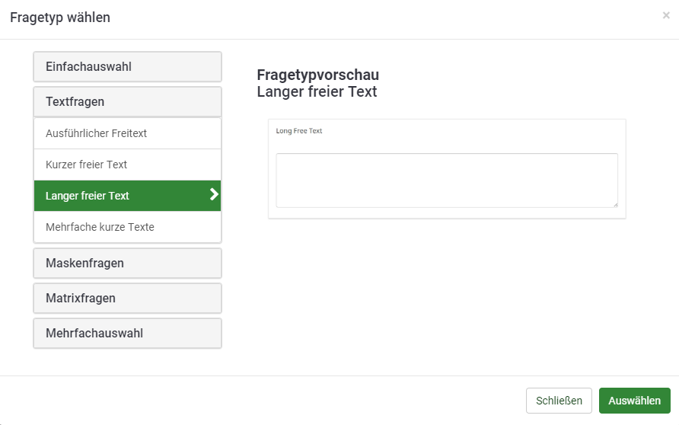The height and width of the screenshot is (425, 679).
Task: Expand the Mehrfachauswahl group
Action: pyautogui.click(x=127, y=334)
